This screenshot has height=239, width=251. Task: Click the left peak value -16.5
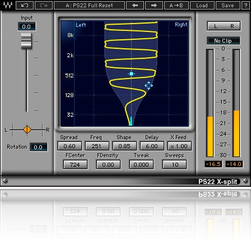tap(213, 164)
